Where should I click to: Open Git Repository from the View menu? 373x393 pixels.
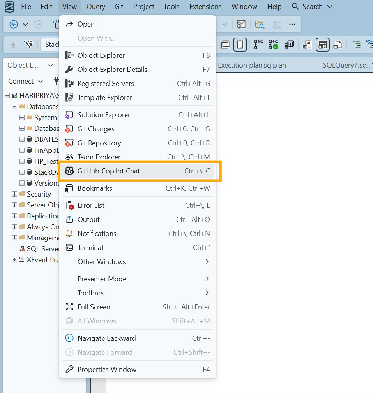click(138, 143)
